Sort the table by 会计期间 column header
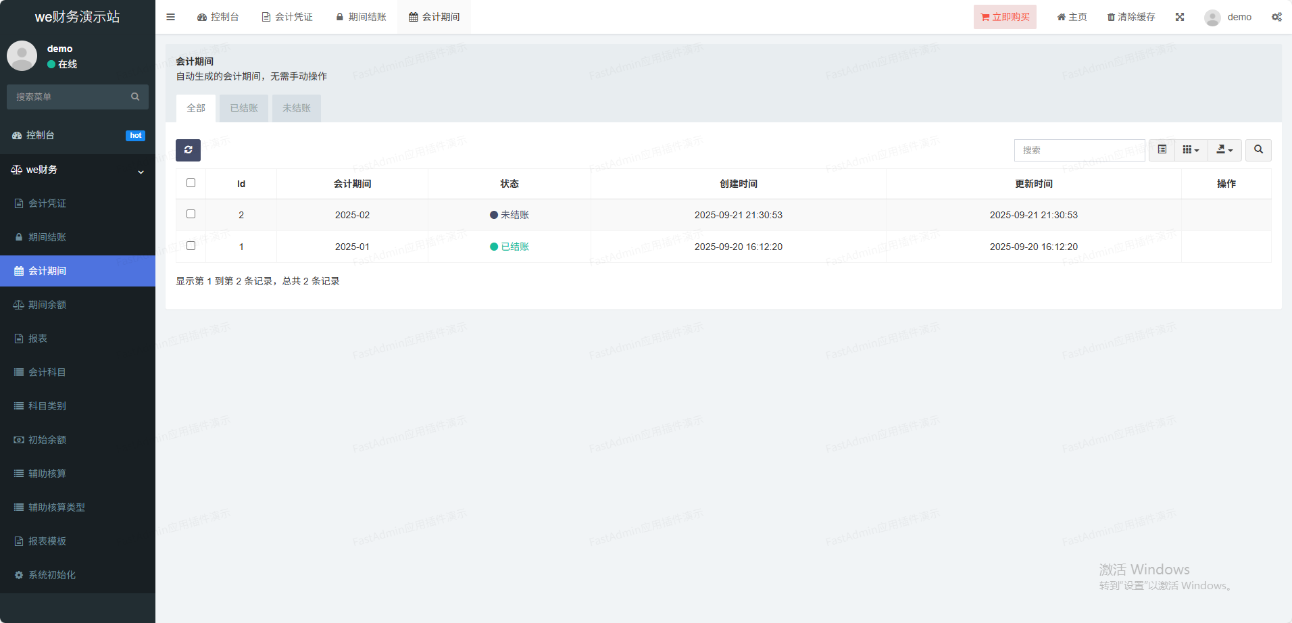The image size is (1292, 623). (352, 184)
